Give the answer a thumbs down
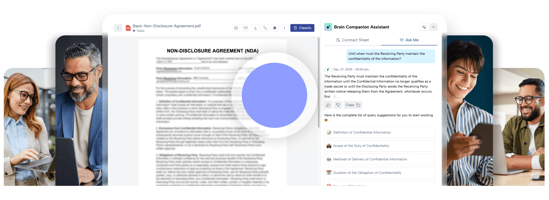This screenshot has width=549, height=200. [x=338, y=105]
